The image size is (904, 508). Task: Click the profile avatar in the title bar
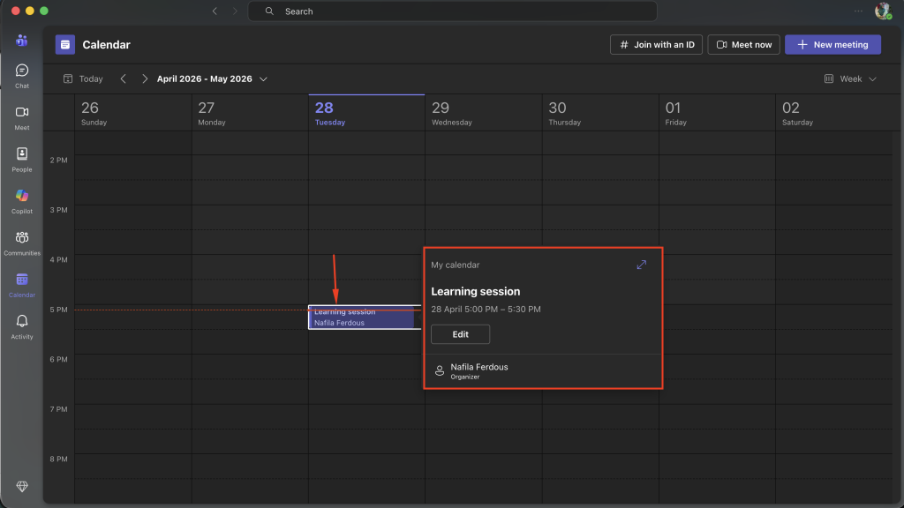(x=882, y=11)
